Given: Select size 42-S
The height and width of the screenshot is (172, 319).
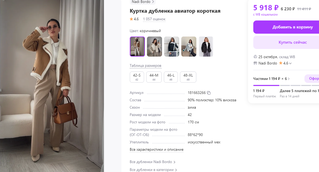Looking at the screenshot, I should [137, 77].
